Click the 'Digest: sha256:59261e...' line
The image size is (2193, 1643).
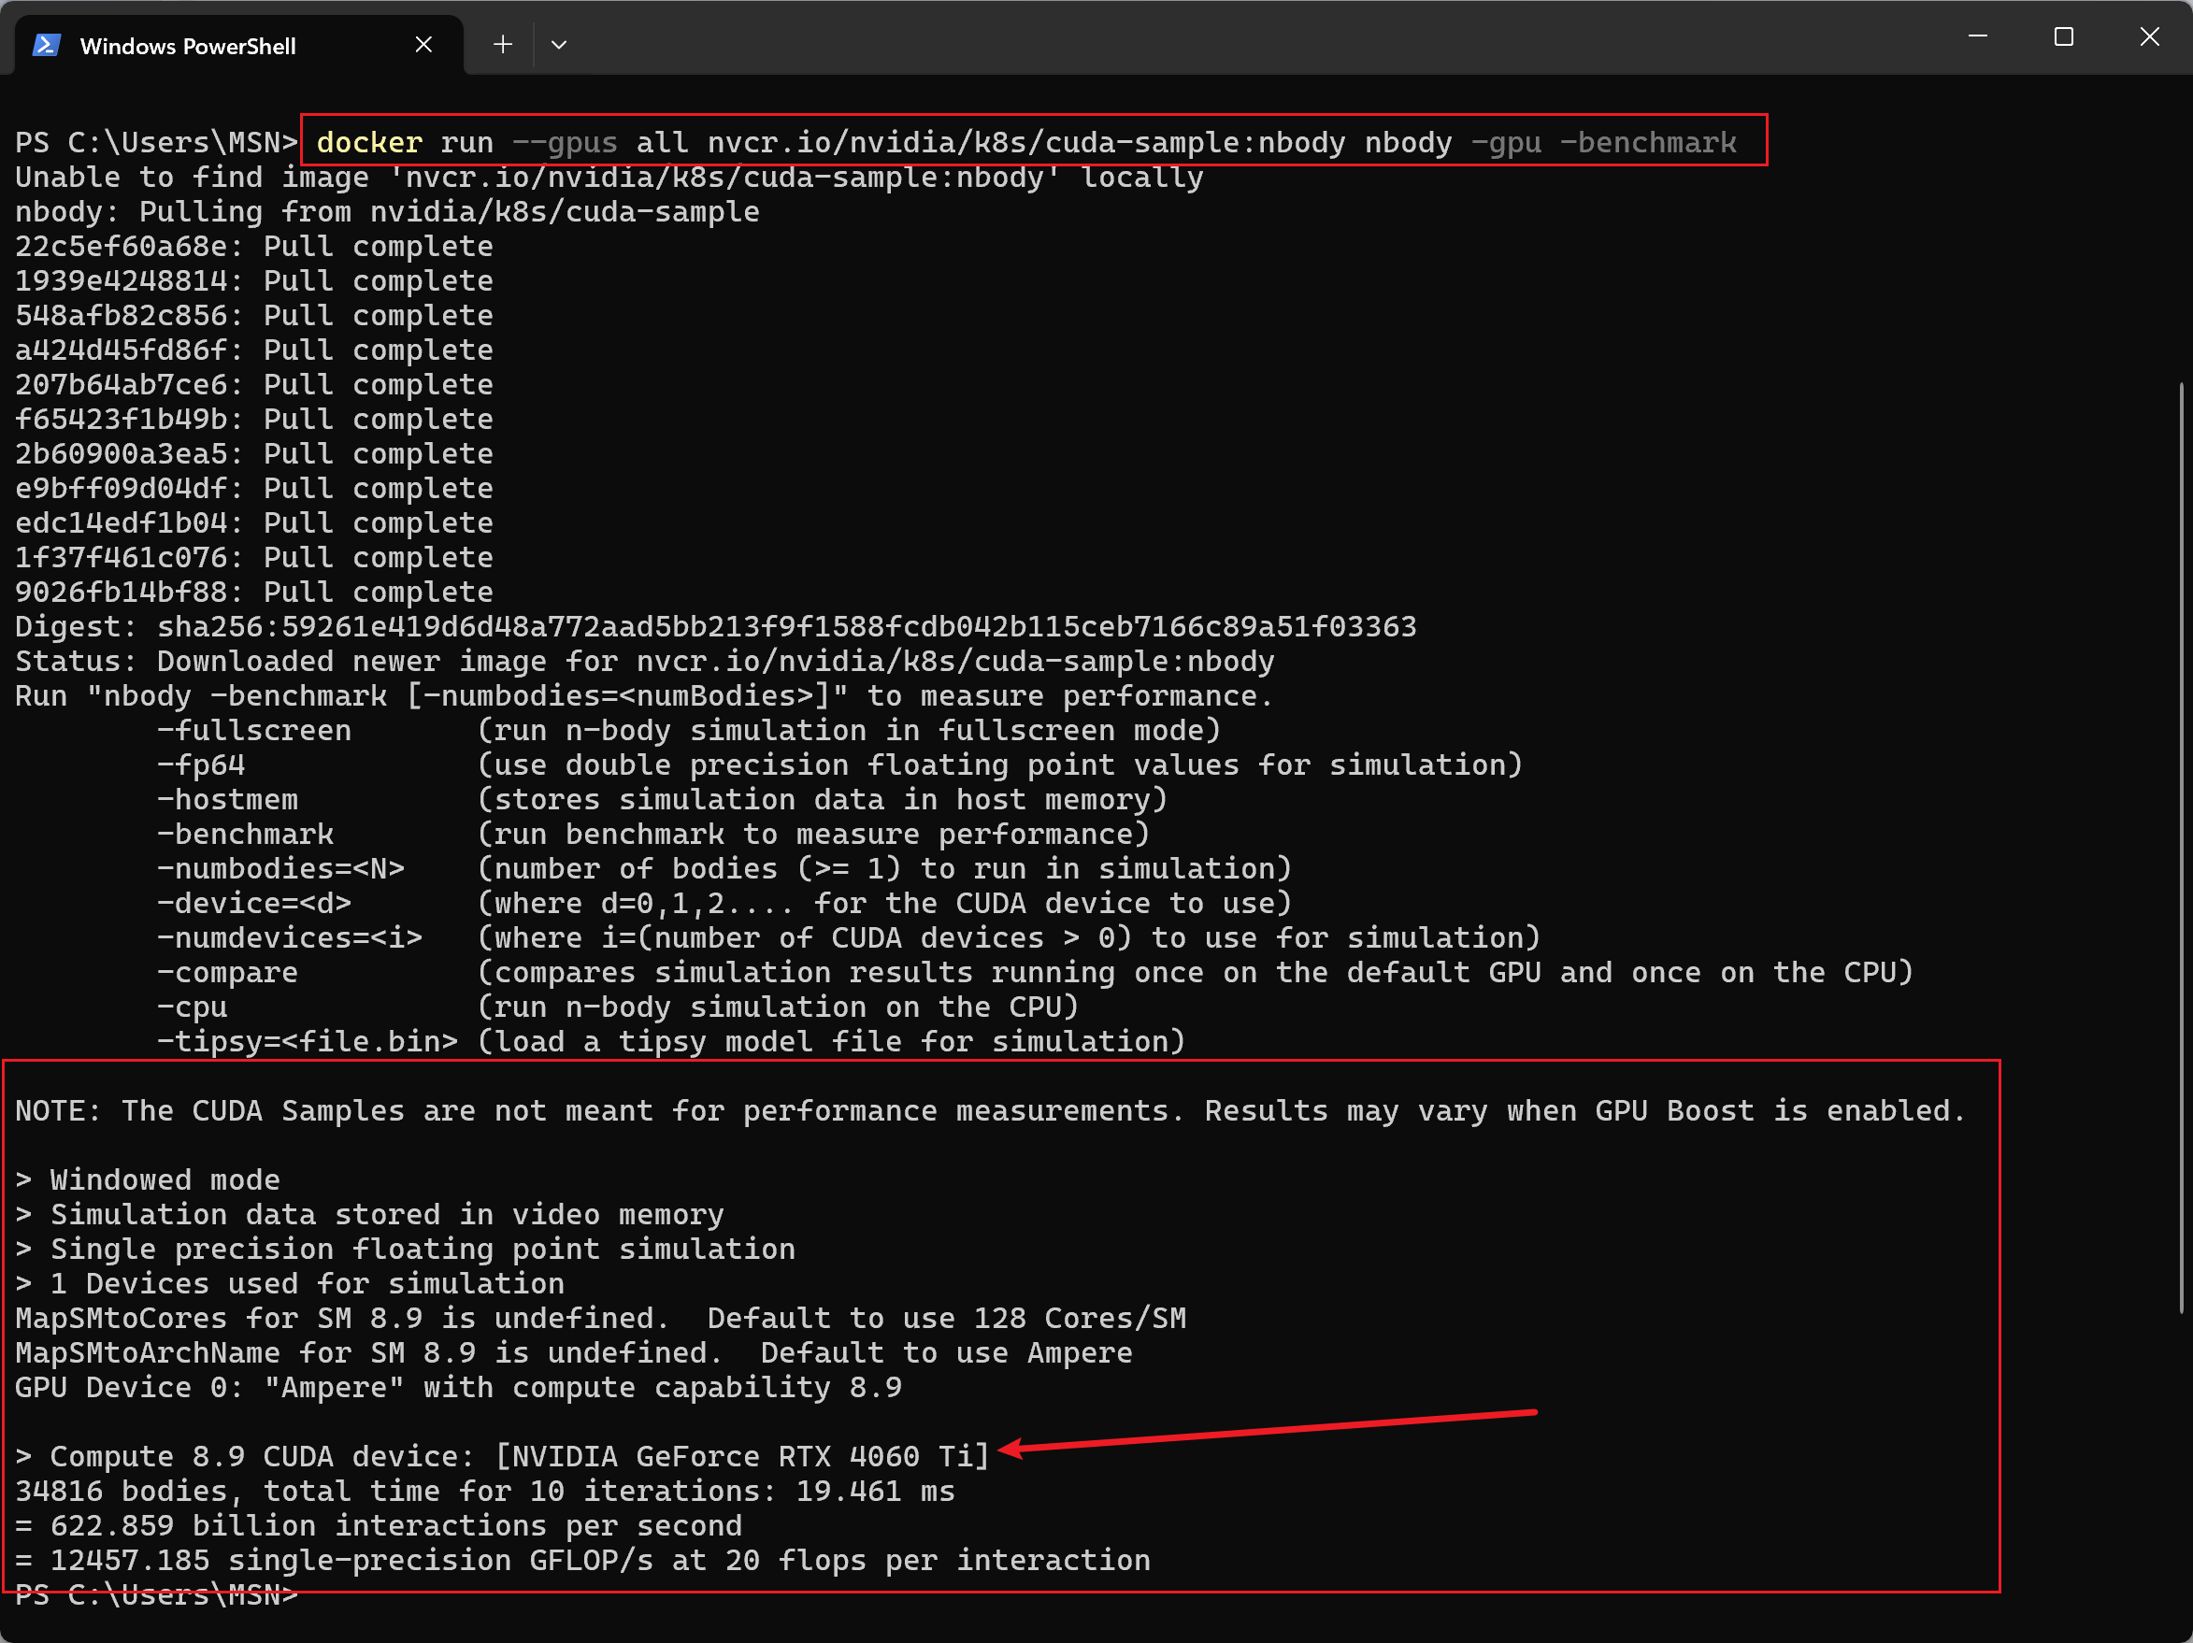tap(716, 626)
